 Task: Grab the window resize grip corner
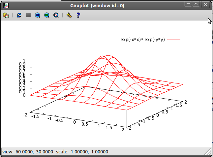coord(207,151)
